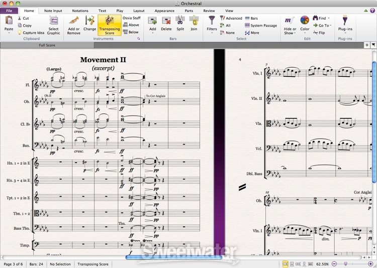Open new tab with plus button
This screenshot has height=268, width=377.
click(367, 45)
